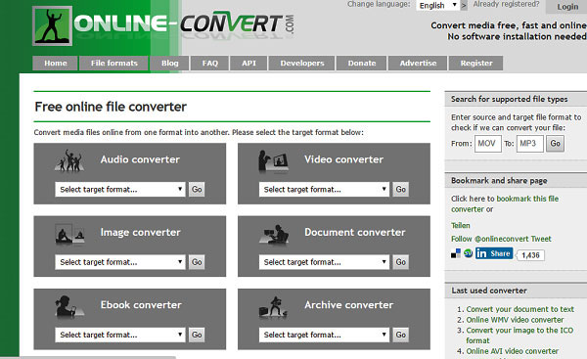Open Image converter target format dropdown

pos(119,262)
